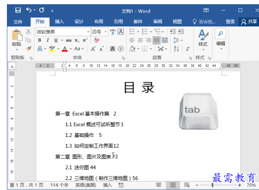Align text right
The height and width of the screenshot is (190, 259).
coord(148,40)
